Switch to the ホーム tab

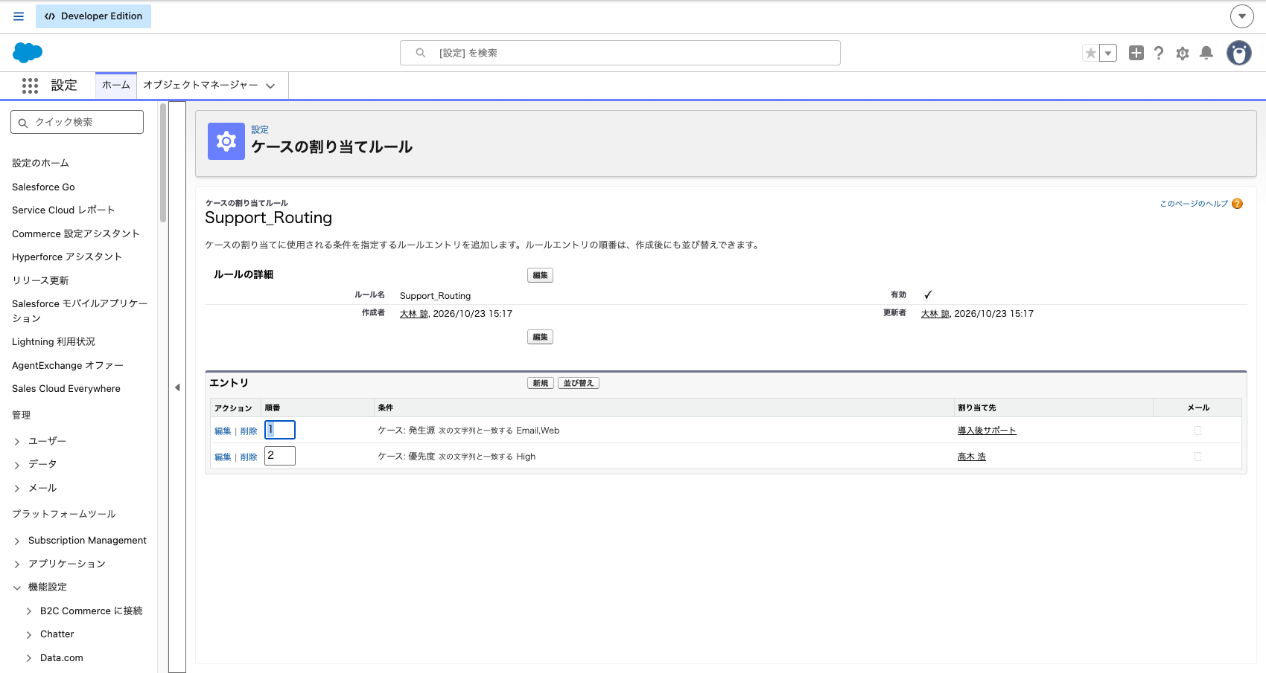116,86
